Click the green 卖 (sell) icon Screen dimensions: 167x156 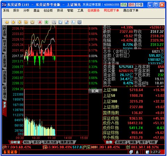click(x=47, y=22)
